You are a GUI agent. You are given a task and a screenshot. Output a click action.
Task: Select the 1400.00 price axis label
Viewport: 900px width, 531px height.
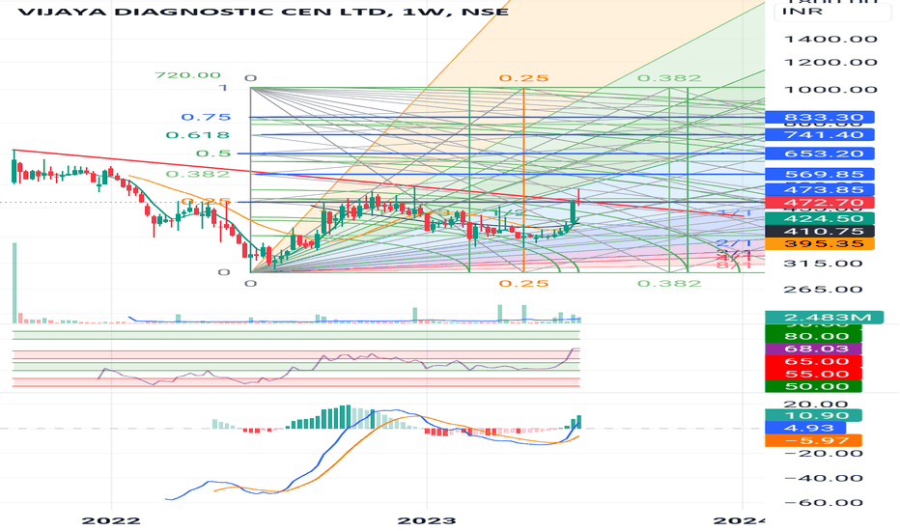(x=830, y=39)
